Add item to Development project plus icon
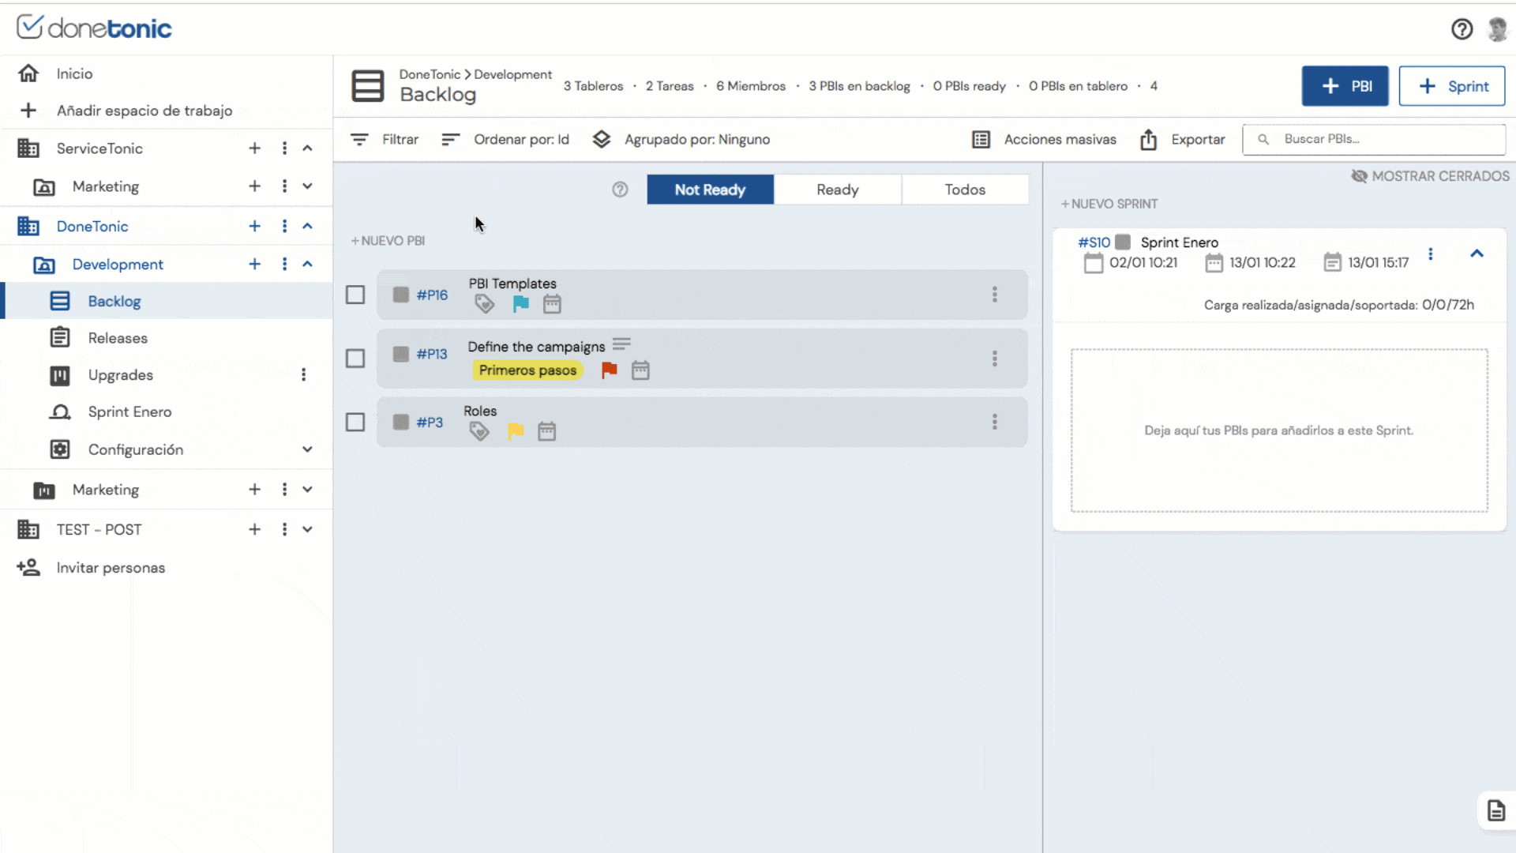The image size is (1516, 853). 254,265
